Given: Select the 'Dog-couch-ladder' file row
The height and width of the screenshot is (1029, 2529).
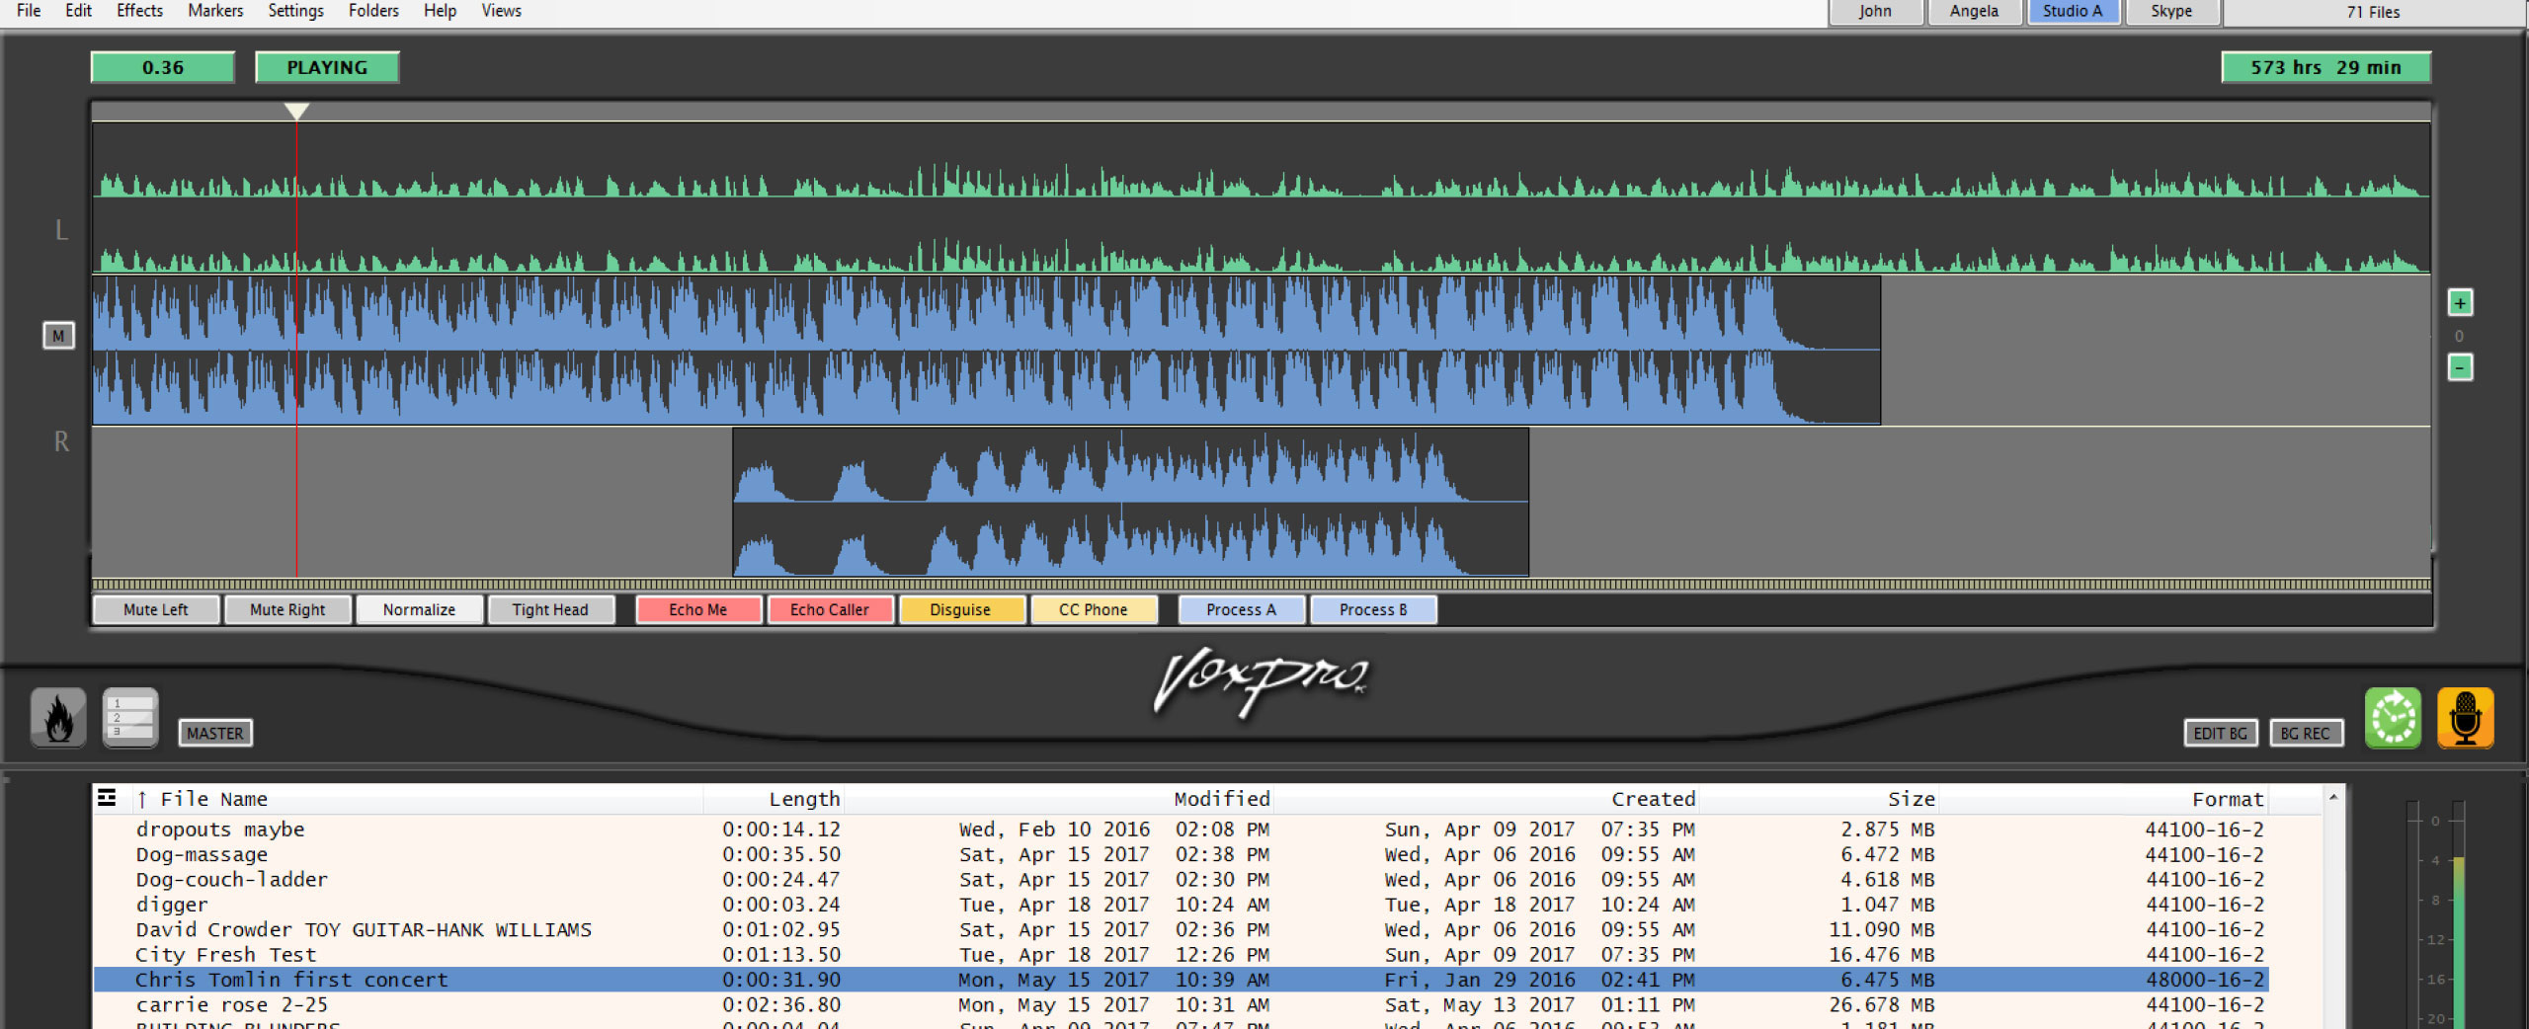Looking at the screenshot, I should pos(1181,879).
